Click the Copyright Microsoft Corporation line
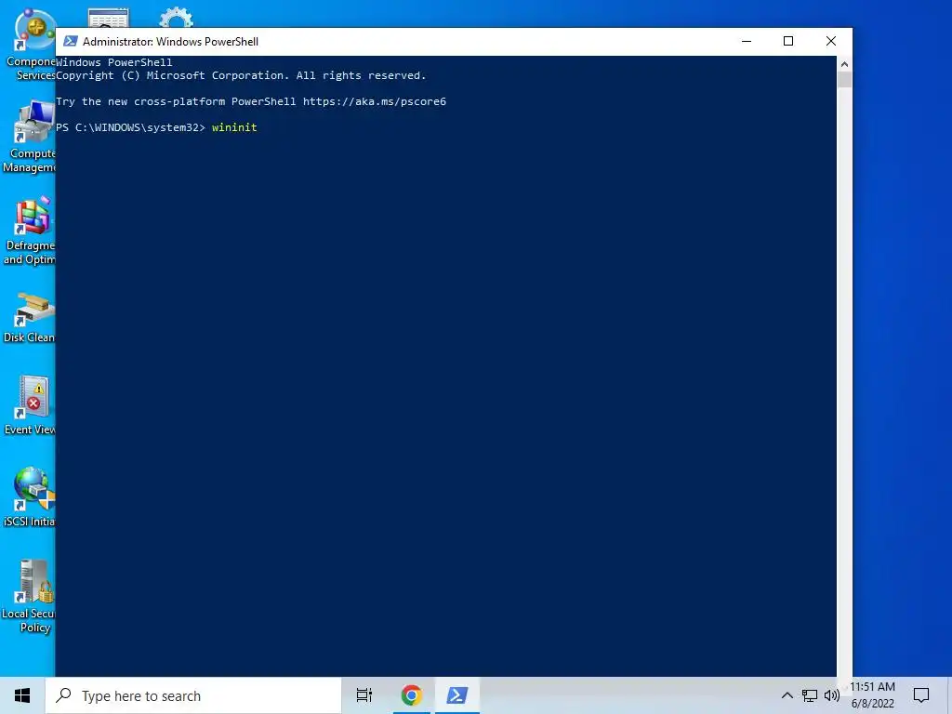The width and height of the screenshot is (952, 714). click(241, 76)
